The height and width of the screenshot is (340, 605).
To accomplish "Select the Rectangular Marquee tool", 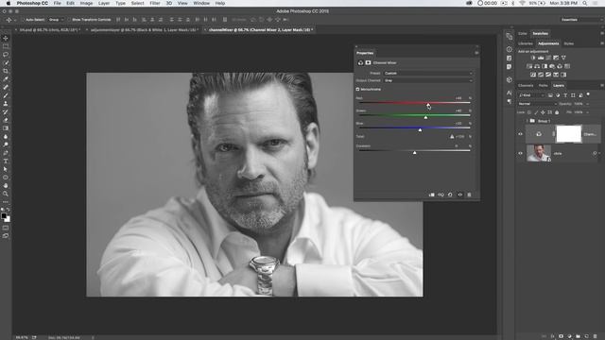I will tap(6, 46).
